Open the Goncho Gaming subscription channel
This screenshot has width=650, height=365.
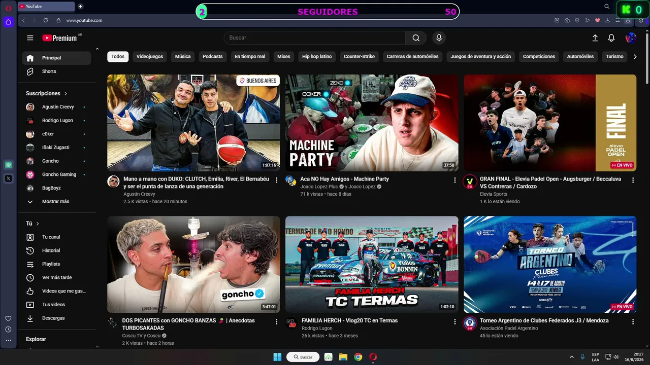point(56,175)
